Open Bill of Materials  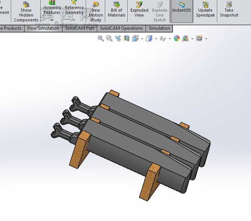click(x=117, y=10)
